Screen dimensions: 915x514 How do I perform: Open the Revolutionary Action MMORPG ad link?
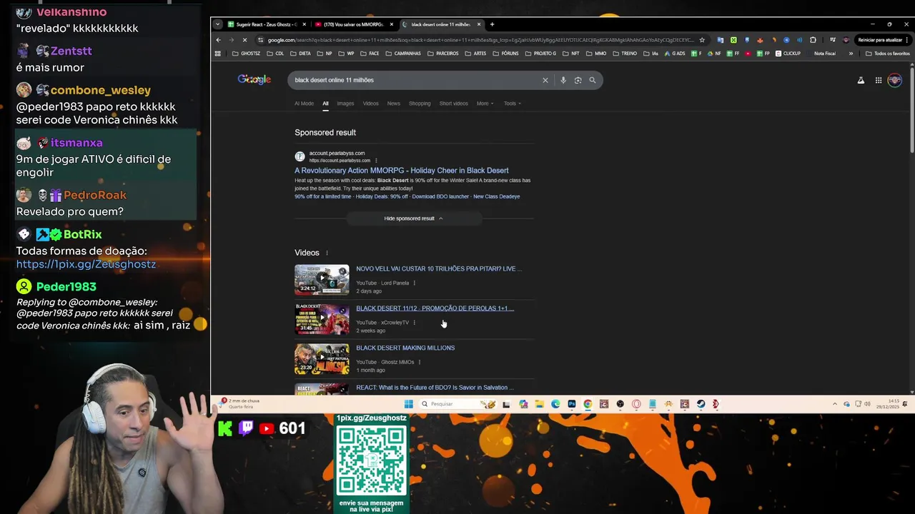(402, 171)
